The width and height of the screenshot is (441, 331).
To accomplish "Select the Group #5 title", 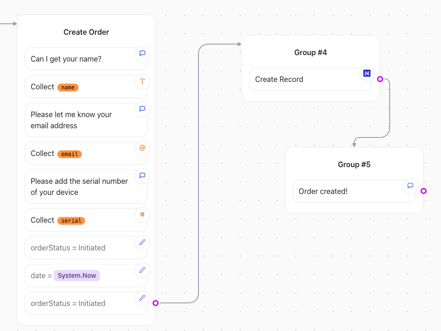I will (x=354, y=164).
